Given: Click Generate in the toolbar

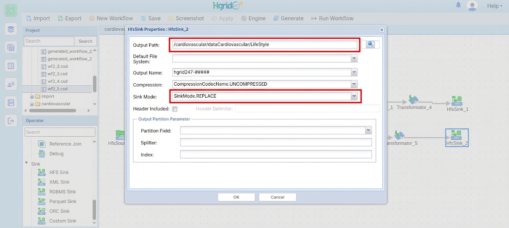Looking at the screenshot, I should tap(288, 18).
